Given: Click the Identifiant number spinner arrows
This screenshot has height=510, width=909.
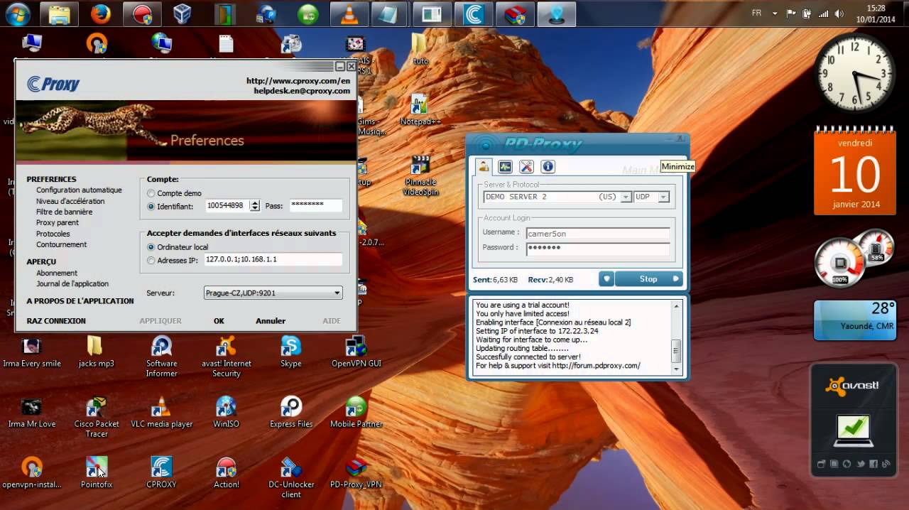Looking at the screenshot, I should coord(255,206).
